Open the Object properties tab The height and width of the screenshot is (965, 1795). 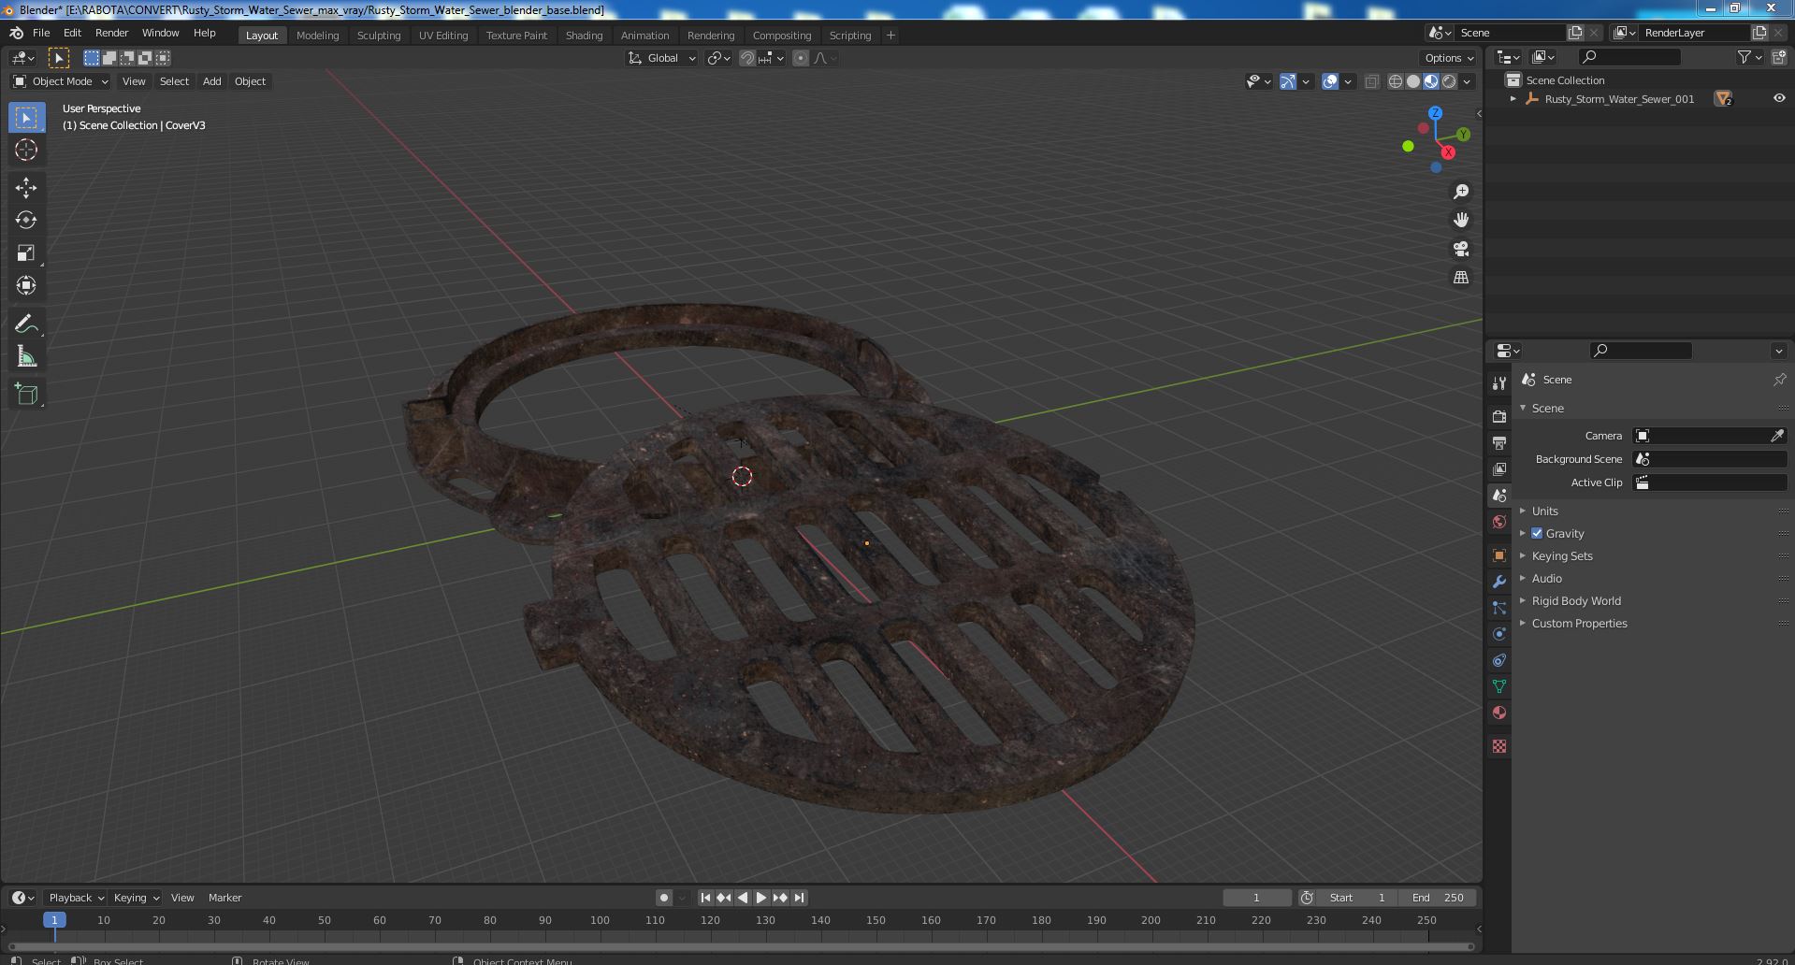(x=1499, y=555)
